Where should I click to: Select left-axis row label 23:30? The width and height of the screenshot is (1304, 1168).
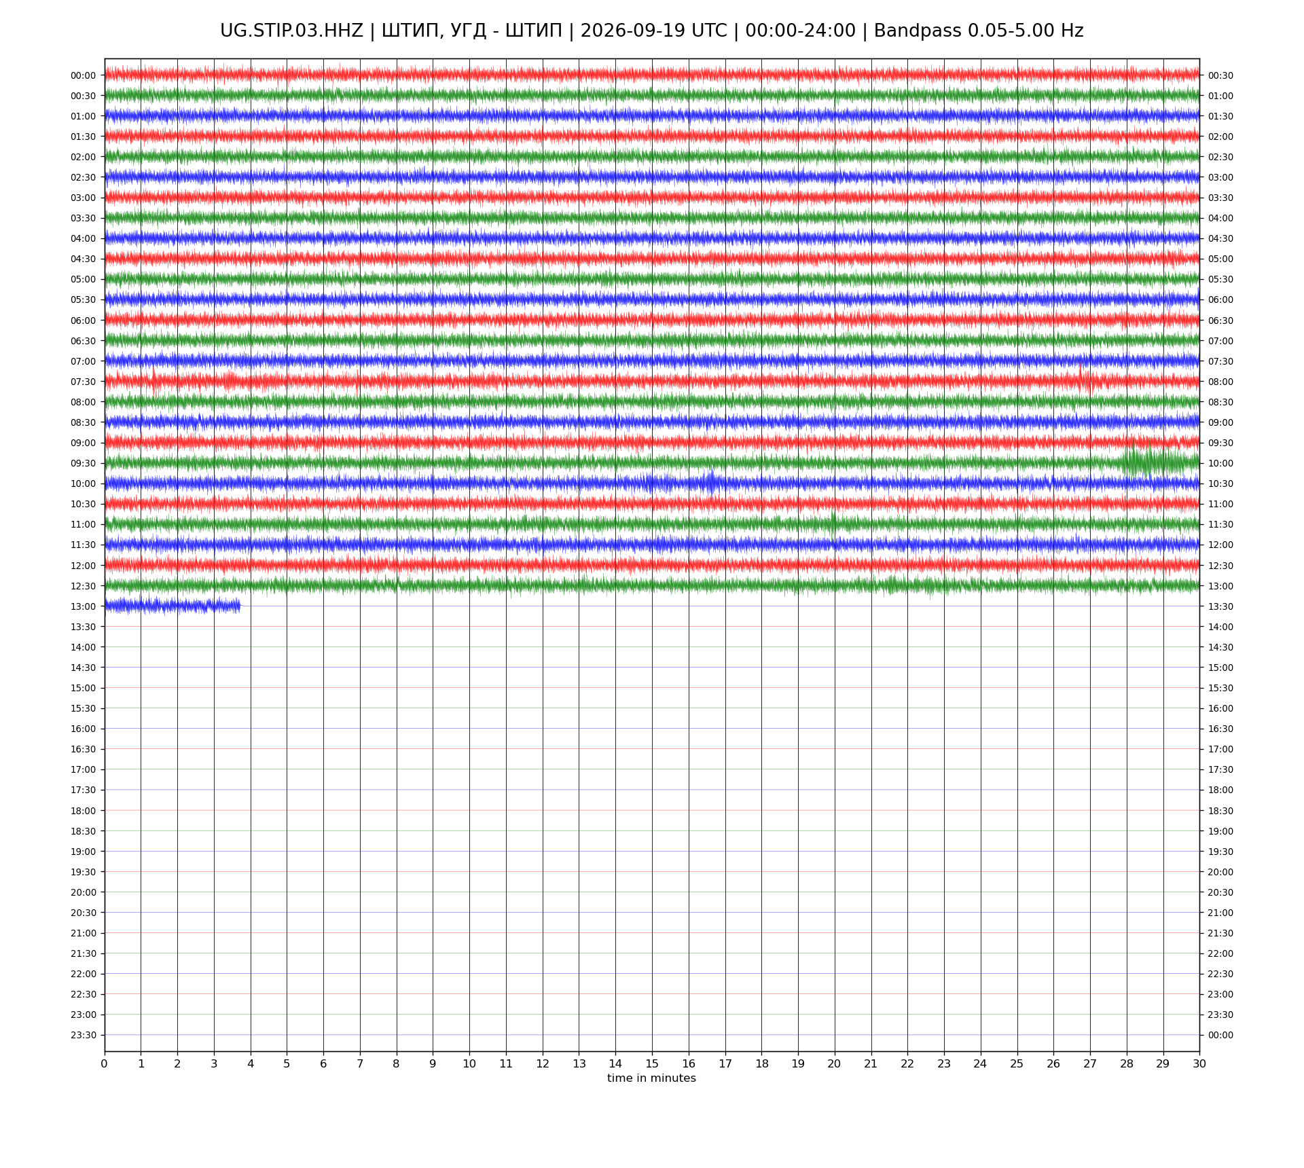tap(84, 1035)
